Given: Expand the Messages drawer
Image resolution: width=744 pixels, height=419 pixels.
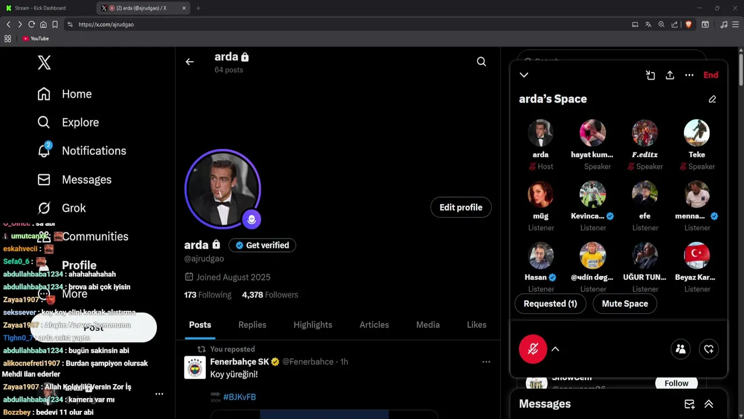Looking at the screenshot, I should [709, 404].
